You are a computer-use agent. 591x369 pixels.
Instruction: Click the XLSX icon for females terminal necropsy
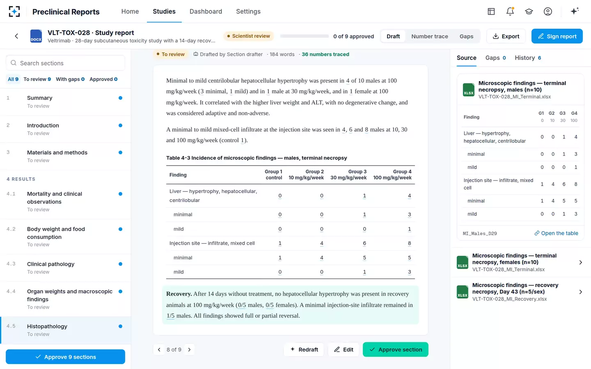pos(463,262)
